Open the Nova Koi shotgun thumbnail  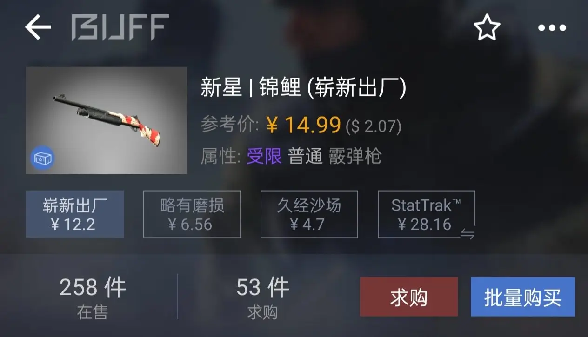[x=107, y=120]
